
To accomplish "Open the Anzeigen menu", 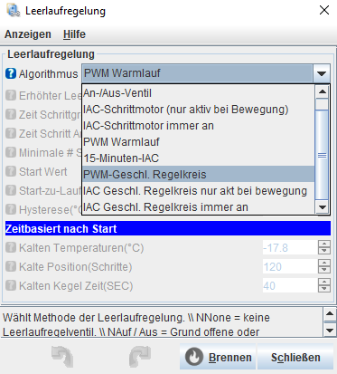I will pyautogui.click(x=28, y=34).
